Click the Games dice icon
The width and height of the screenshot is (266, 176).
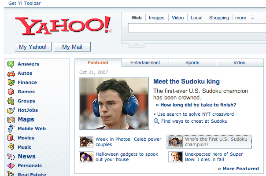11,92
